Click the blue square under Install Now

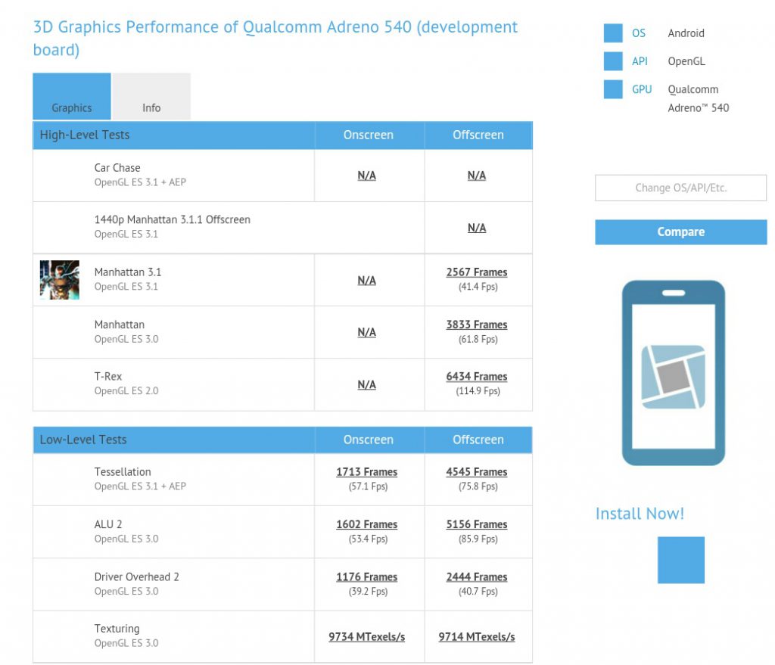coord(680,560)
